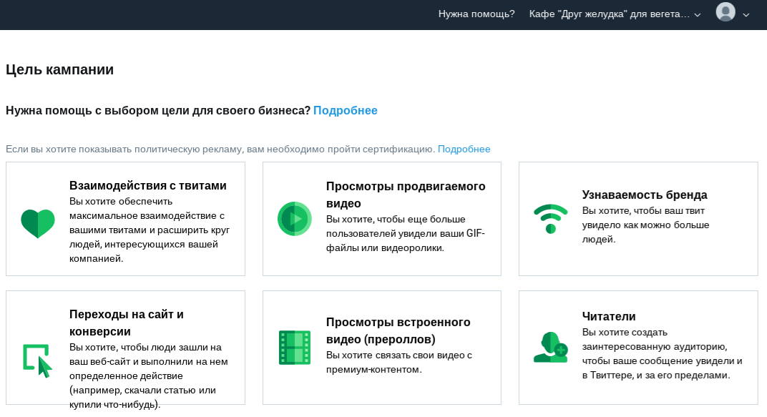This screenshot has height=417, width=767.
Task: Open Подробнее link about choosing business goal
Action: 345,110
